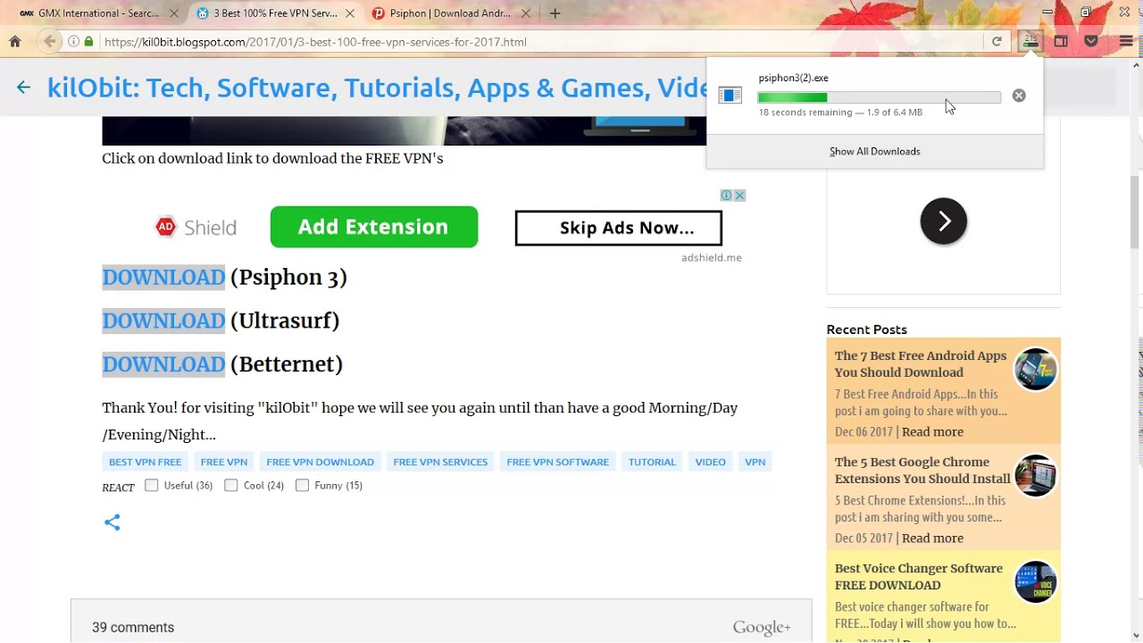The image size is (1143, 643).
Task: Click the psiphon3(2).exe download progress bar
Action: pyautogui.click(x=879, y=97)
